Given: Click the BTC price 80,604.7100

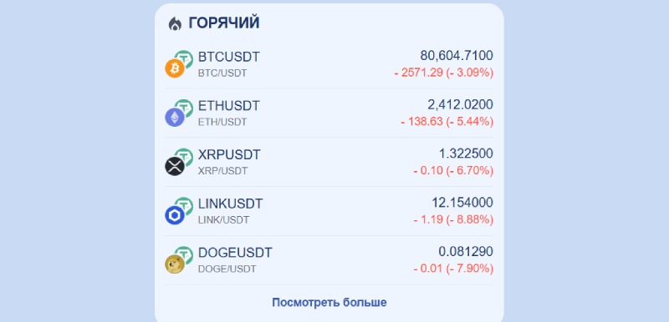Looking at the screenshot, I should coord(457,56).
